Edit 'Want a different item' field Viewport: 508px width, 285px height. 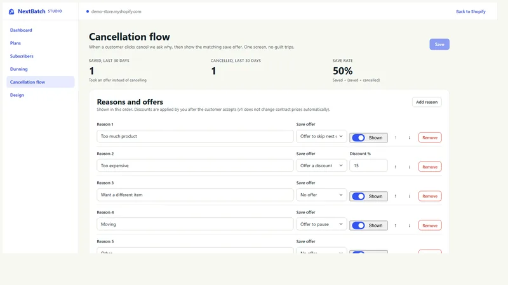coord(195,195)
